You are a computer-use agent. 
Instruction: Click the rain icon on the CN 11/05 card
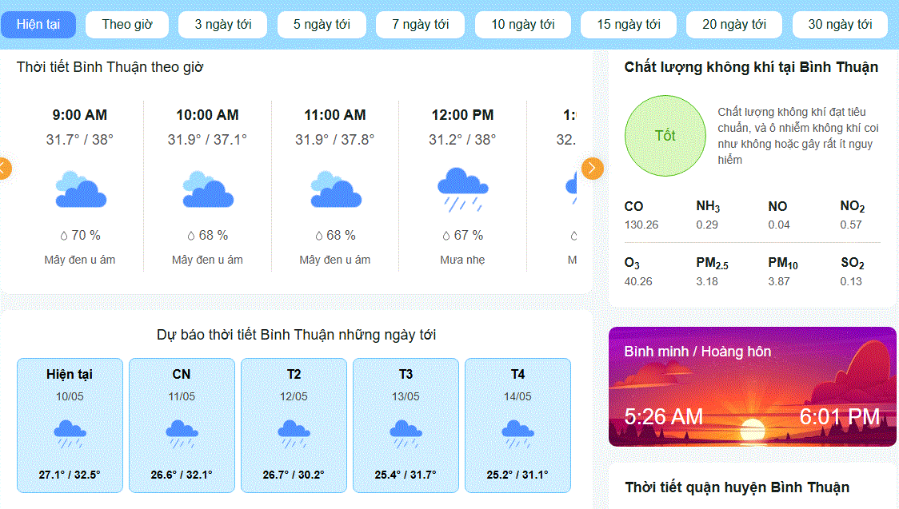coord(182,433)
